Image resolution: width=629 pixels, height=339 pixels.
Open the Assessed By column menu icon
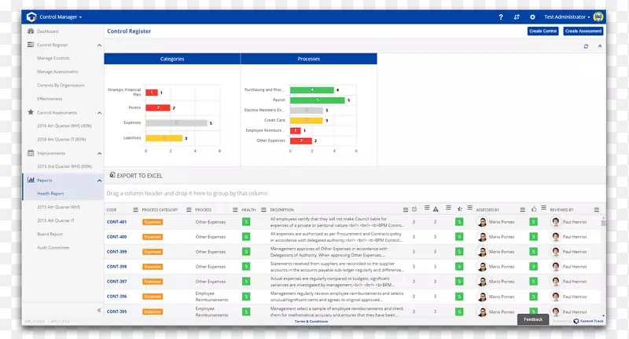(522, 210)
